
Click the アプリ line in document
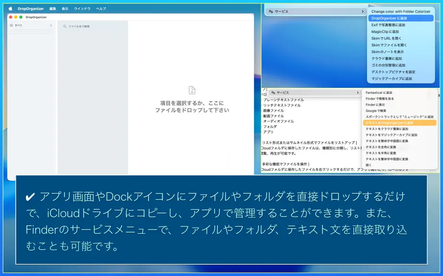coord(268,132)
